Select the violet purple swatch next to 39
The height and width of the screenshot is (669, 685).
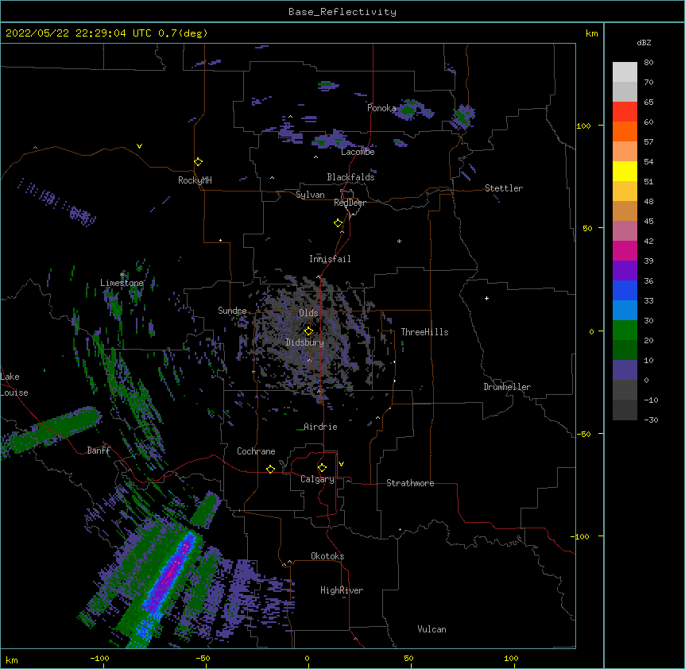click(x=625, y=271)
